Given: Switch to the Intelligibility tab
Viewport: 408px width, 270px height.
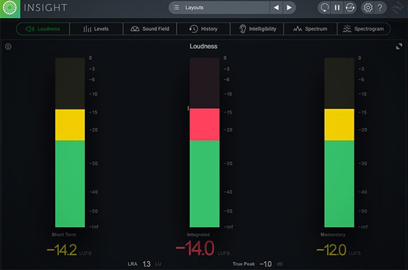Looking at the screenshot, I should pyautogui.click(x=257, y=29).
